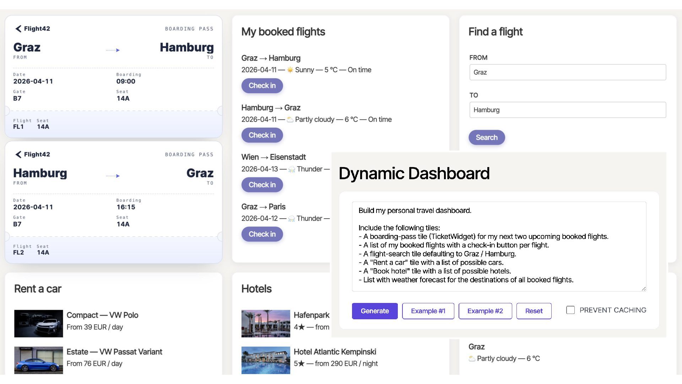The height and width of the screenshot is (384, 682).
Task: Click the Flight42 back chevron on the Graz pass
Action: click(x=18, y=29)
